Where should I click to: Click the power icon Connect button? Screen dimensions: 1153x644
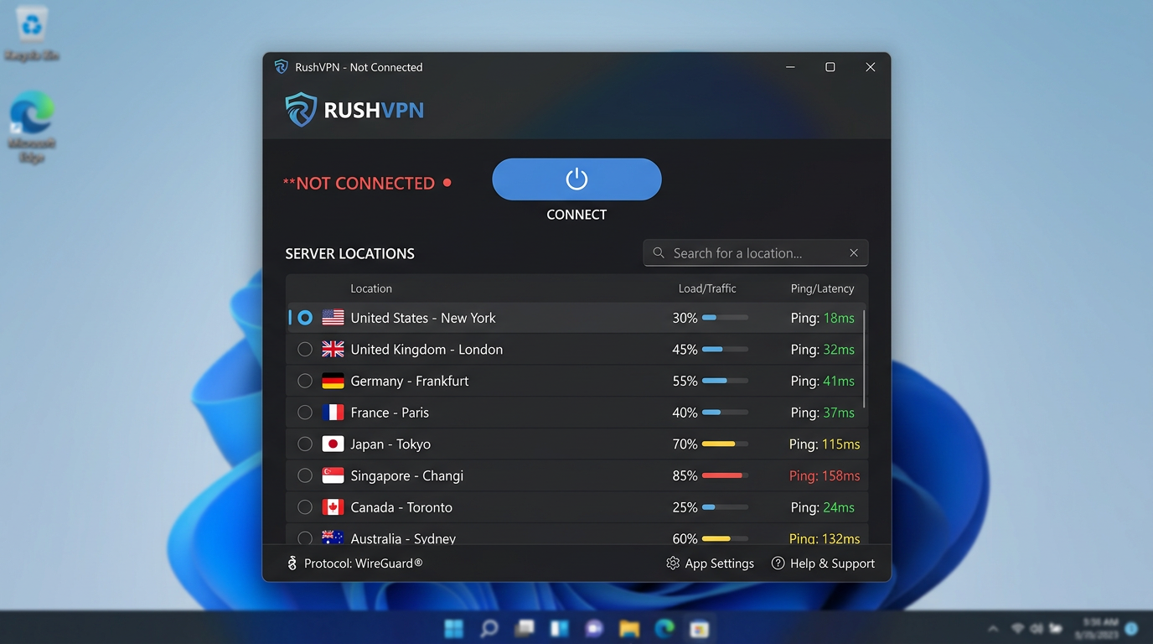pyautogui.click(x=576, y=179)
